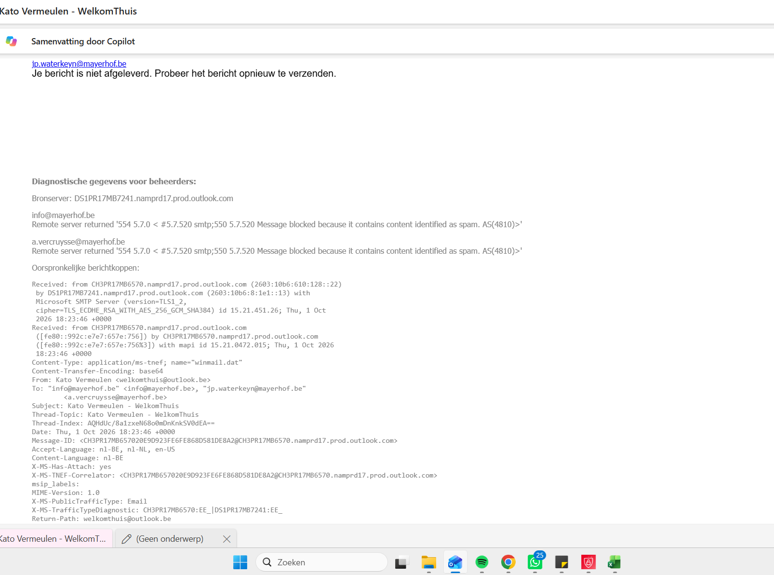Open File Explorer from the taskbar
Image resolution: width=774 pixels, height=575 pixels.
click(x=428, y=562)
